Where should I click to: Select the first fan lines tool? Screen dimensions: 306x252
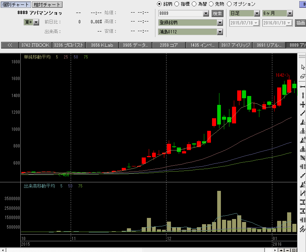[x=303, y=122]
